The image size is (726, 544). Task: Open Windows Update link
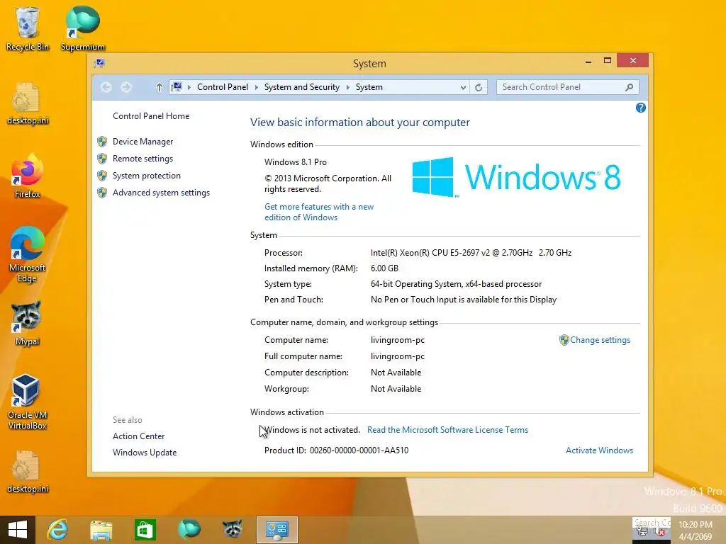[145, 453]
